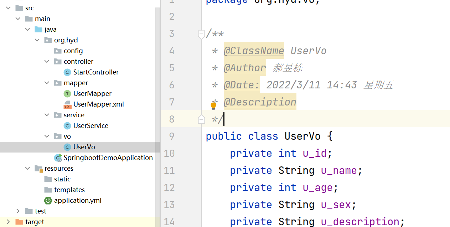Collapse the src folder node
This screenshot has height=227, width=450.
pos(8,8)
